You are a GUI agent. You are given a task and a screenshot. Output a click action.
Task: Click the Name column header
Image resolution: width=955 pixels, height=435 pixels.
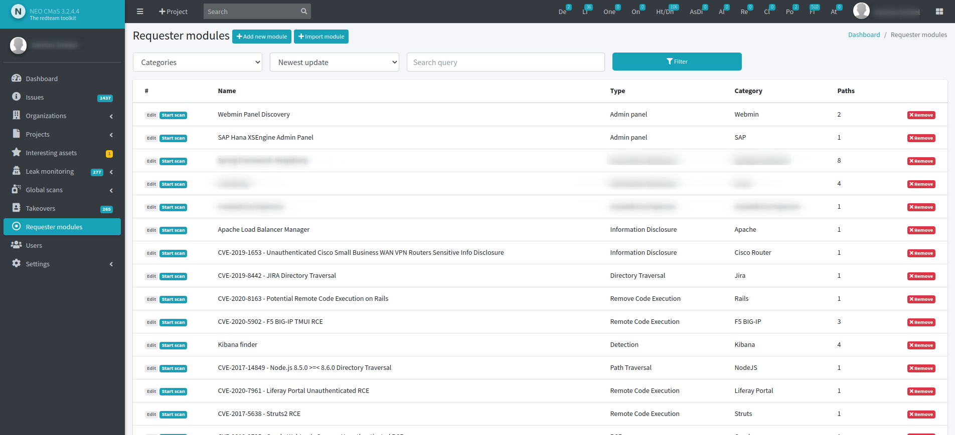(x=227, y=91)
